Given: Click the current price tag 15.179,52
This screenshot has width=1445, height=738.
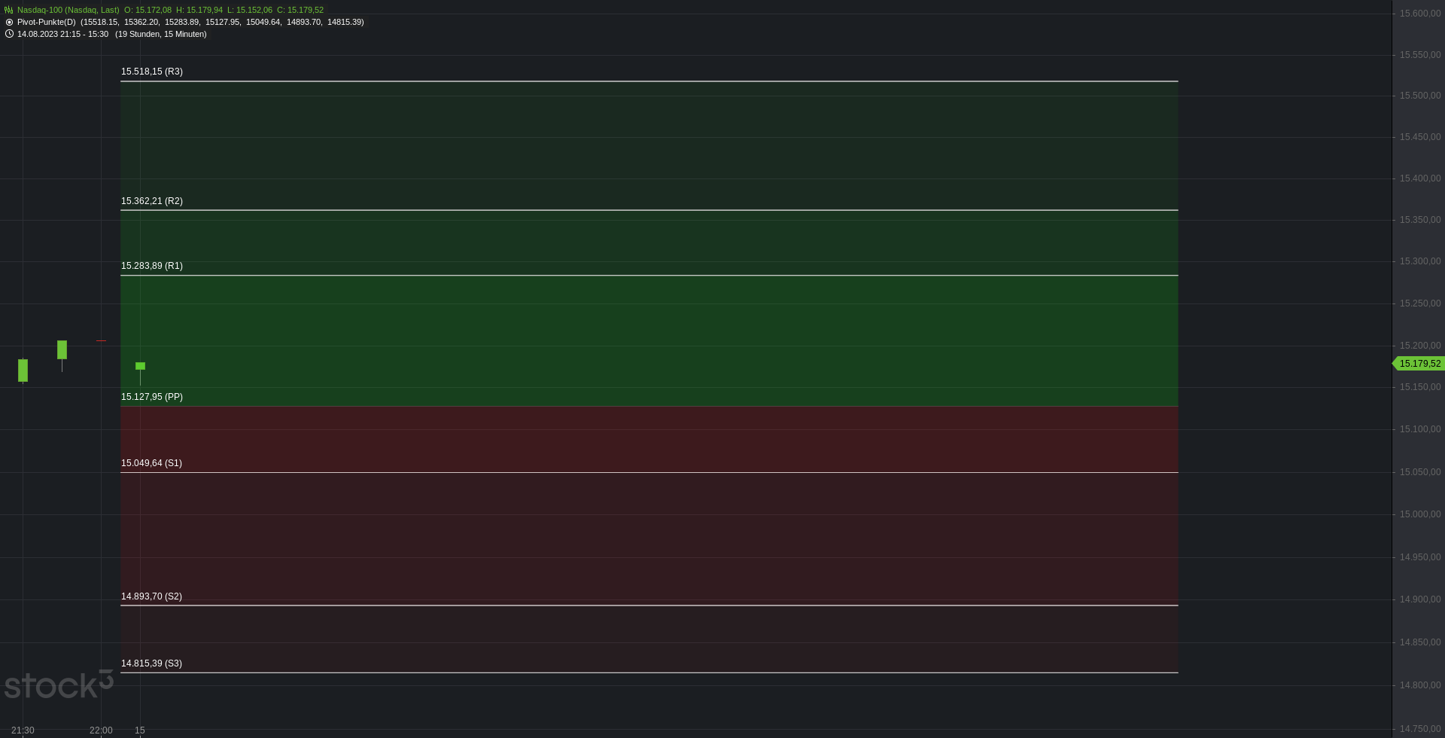Looking at the screenshot, I should coord(1419,364).
